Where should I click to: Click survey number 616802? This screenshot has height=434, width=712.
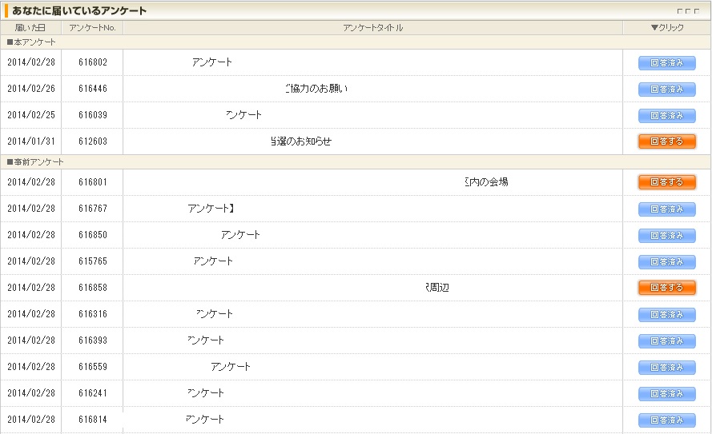[x=93, y=62]
